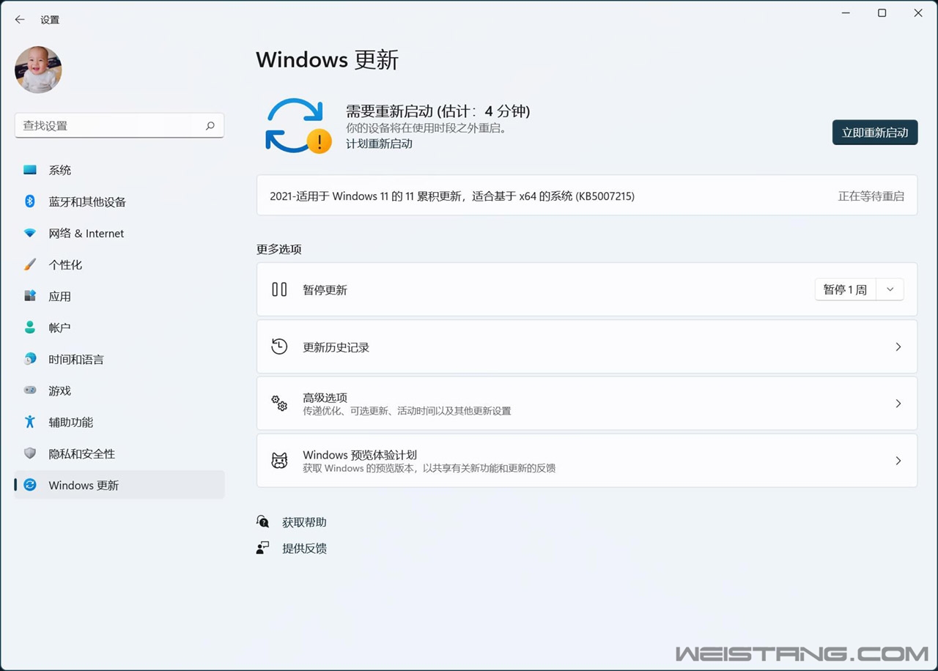This screenshot has height=671, width=938.
Task: Click the apps icon for 应用
Action: click(30, 296)
